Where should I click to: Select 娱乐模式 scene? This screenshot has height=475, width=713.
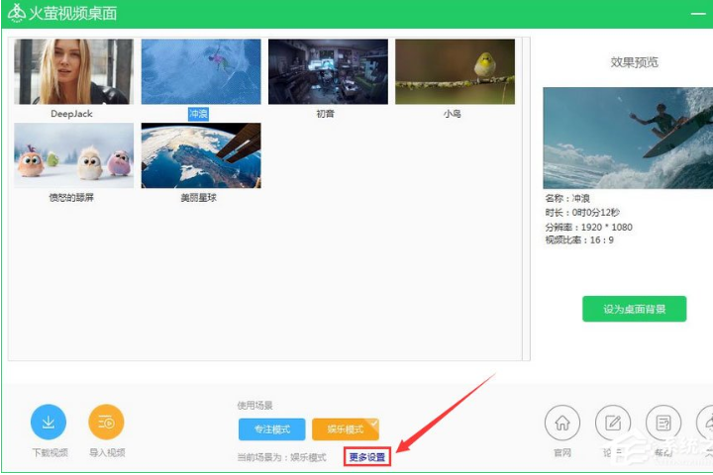(x=346, y=429)
